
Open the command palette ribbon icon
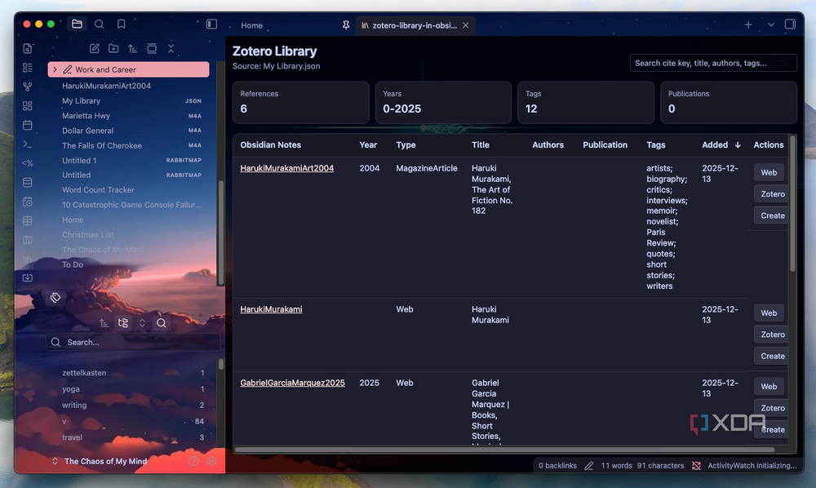tap(28, 144)
